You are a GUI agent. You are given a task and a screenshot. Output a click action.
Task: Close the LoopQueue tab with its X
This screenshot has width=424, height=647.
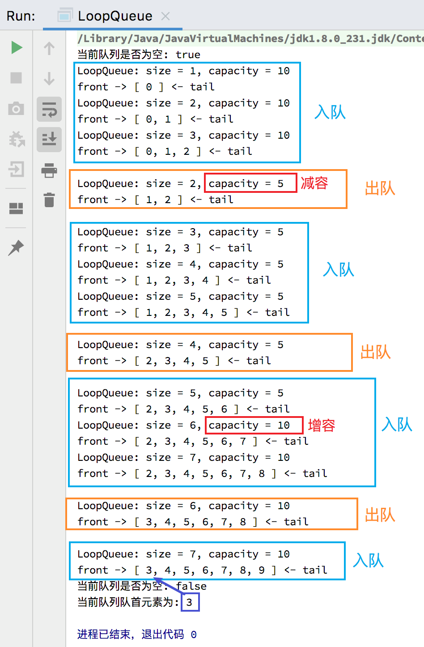[165, 16]
